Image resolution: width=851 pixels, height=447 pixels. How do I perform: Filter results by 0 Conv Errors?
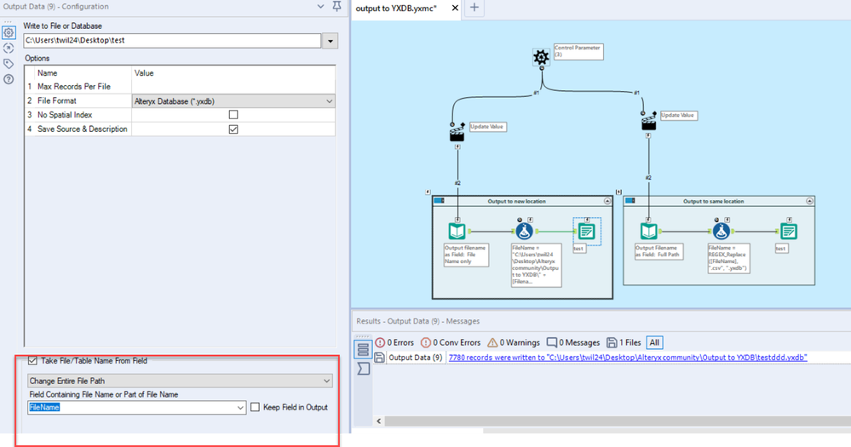coord(451,343)
